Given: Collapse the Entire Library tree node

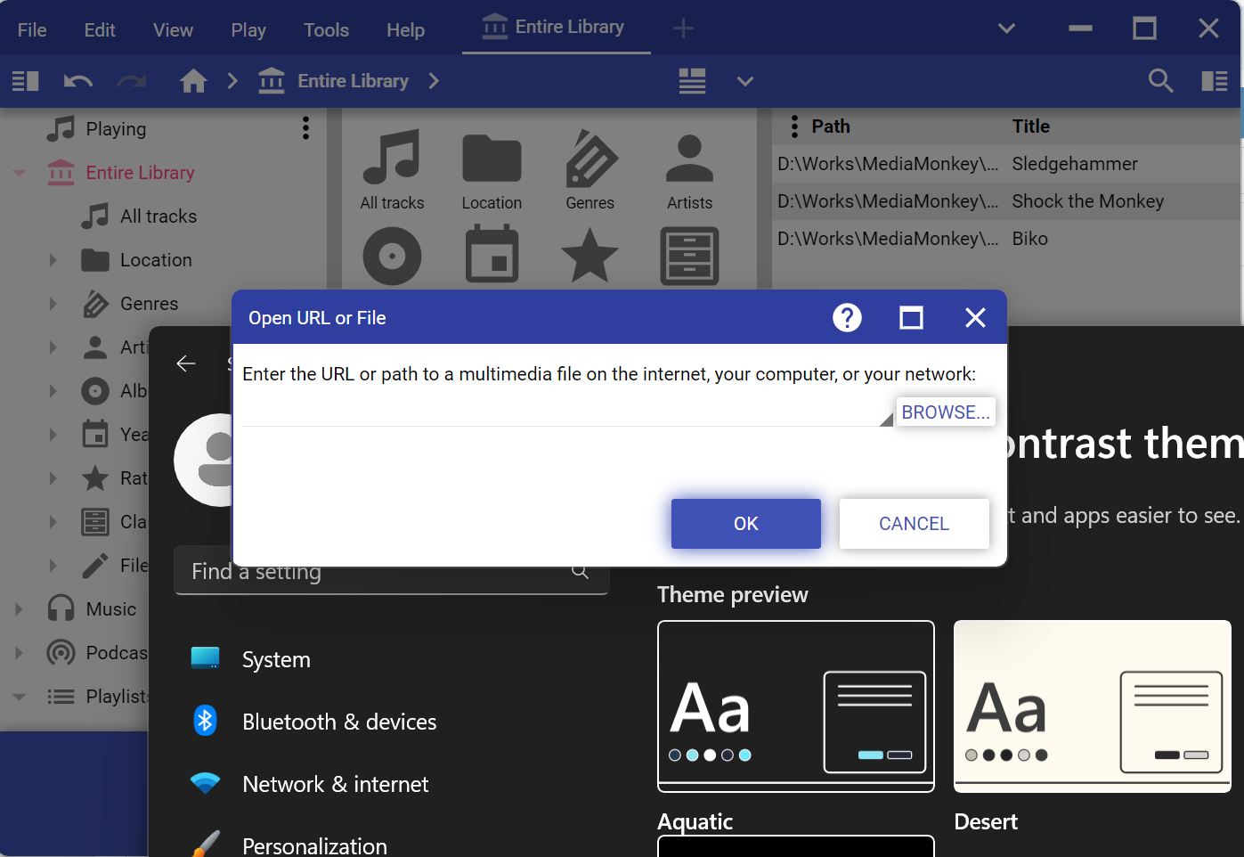Looking at the screenshot, I should (19, 173).
